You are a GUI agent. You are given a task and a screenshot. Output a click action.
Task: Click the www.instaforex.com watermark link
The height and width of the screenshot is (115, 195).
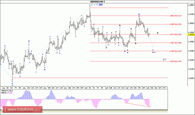(23, 109)
